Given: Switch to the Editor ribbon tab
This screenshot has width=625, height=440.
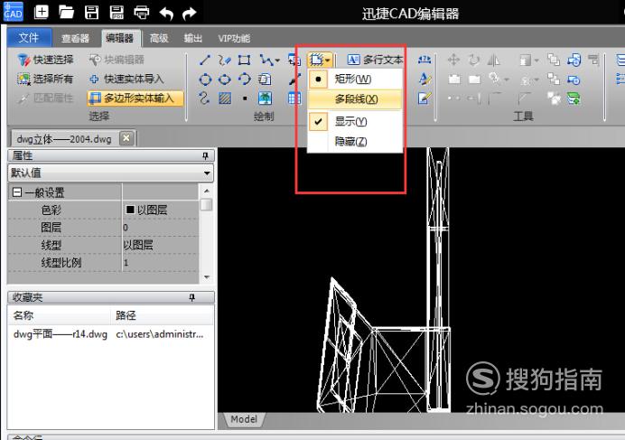Looking at the screenshot, I should pyautogui.click(x=119, y=38).
